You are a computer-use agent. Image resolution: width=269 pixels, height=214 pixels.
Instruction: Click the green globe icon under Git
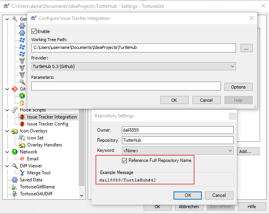click(22, 96)
